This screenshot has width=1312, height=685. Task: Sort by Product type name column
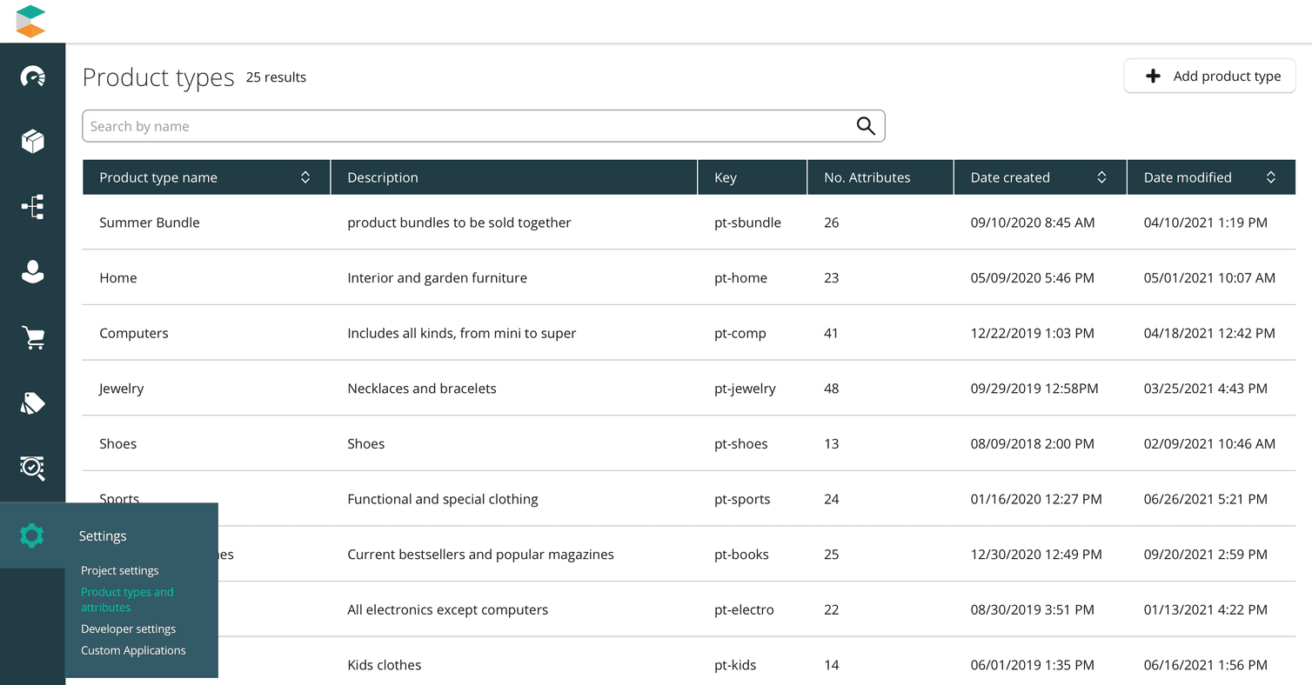pyautogui.click(x=305, y=176)
